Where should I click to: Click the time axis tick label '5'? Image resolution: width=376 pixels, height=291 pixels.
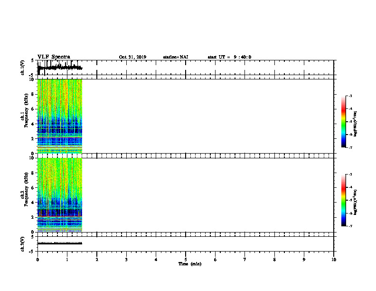(x=186, y=260)
